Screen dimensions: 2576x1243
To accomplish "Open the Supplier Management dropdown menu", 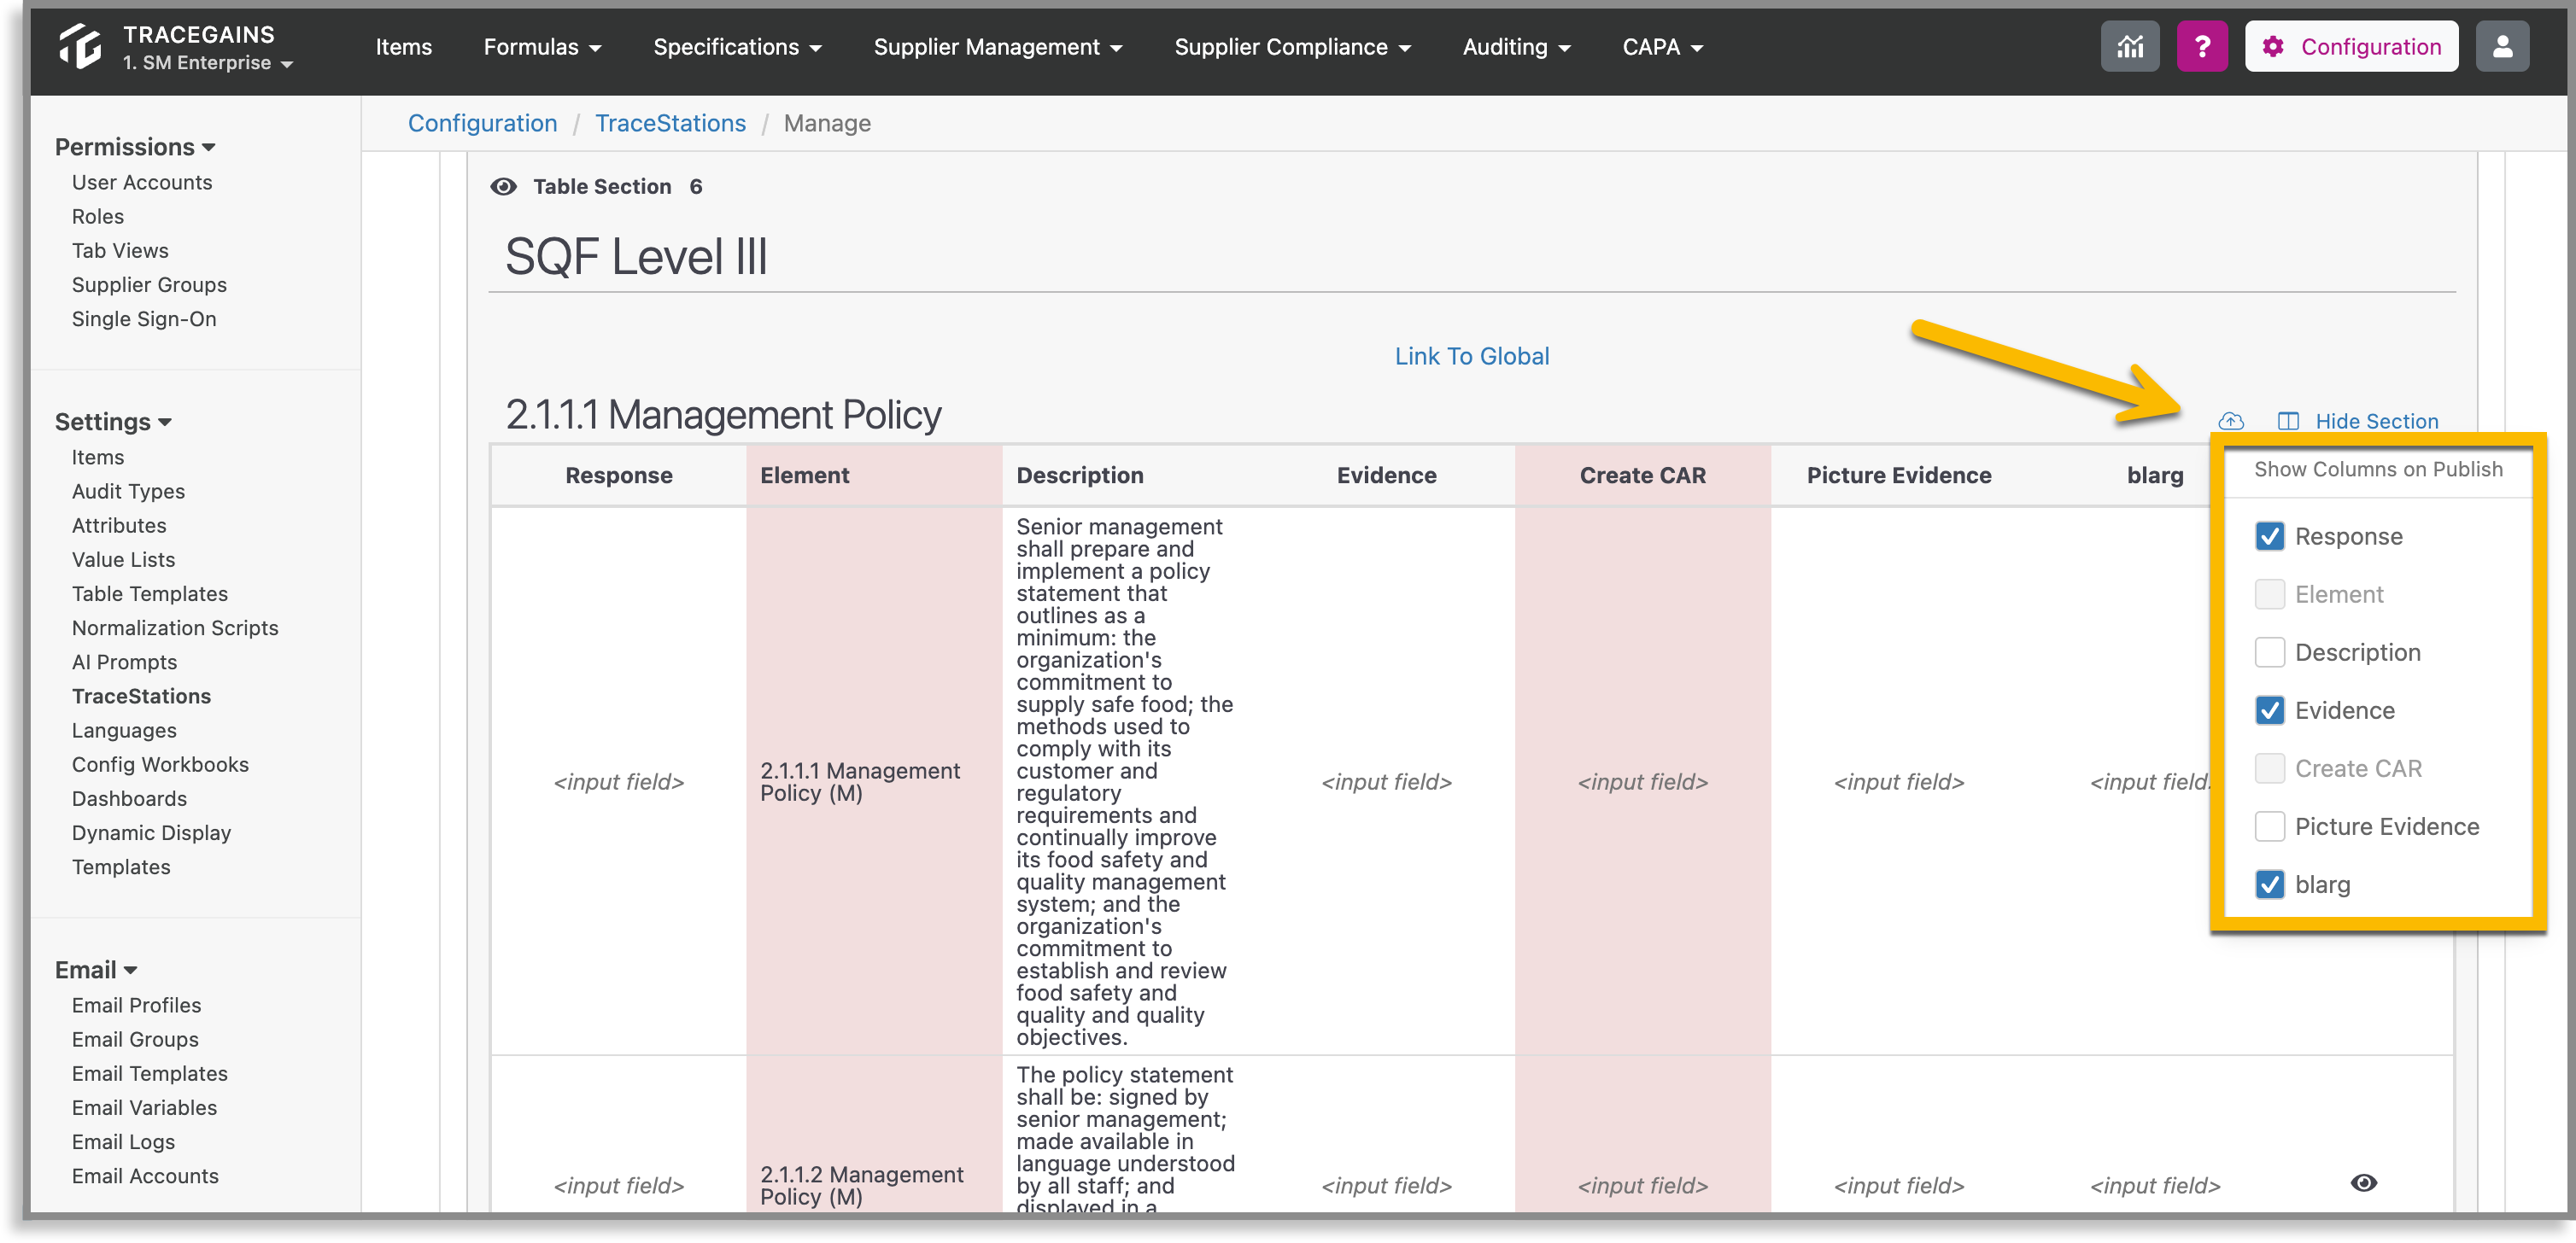I will click(998, 47).
